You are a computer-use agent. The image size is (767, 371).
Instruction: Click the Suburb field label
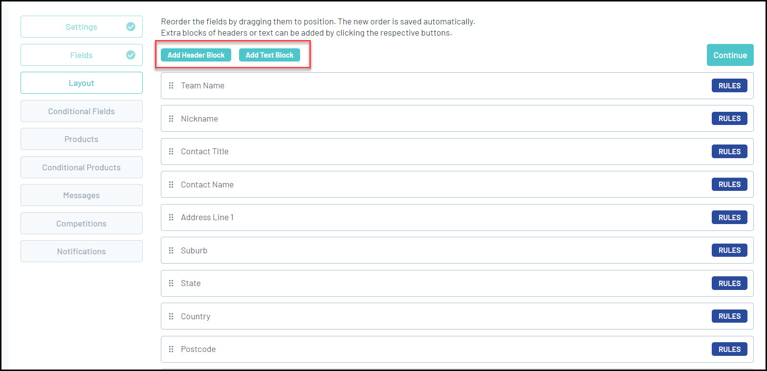coord(194,250)
